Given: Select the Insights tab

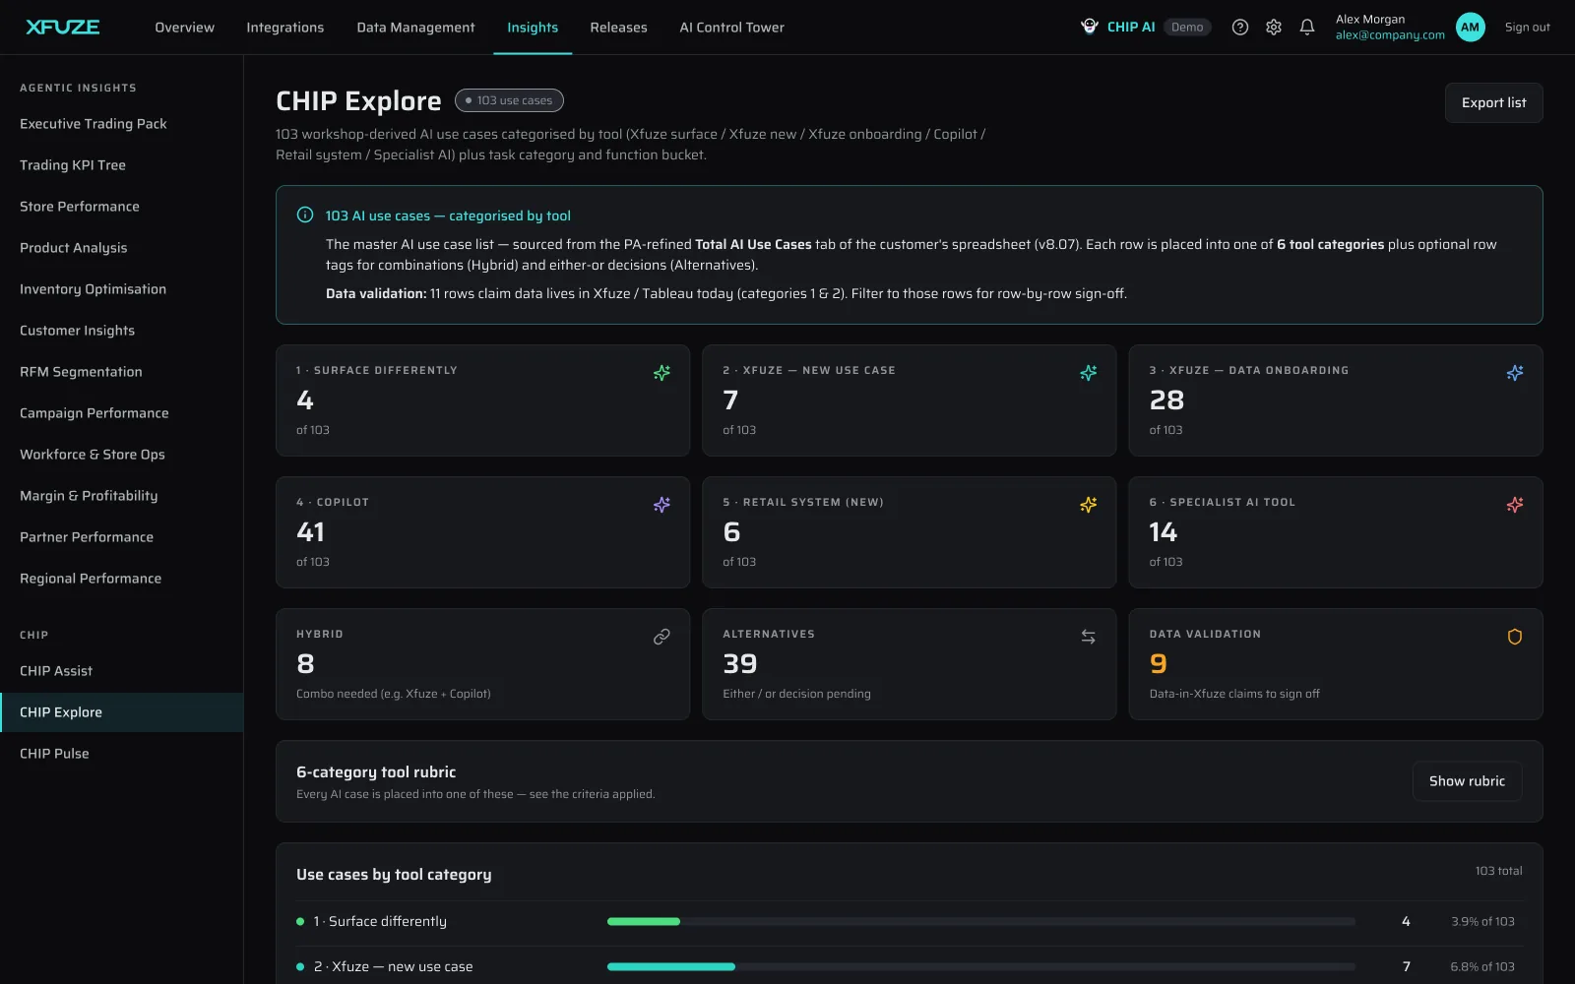Looking at the screenshot, I should click(533, 28).
